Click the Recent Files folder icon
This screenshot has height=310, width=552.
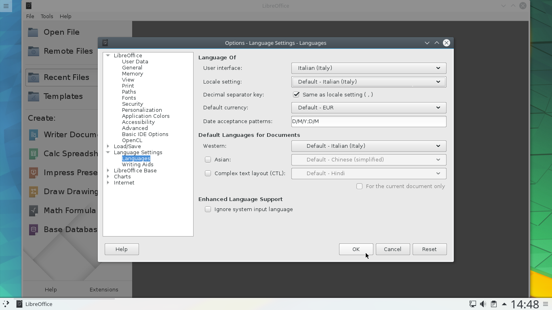[34, 77]
